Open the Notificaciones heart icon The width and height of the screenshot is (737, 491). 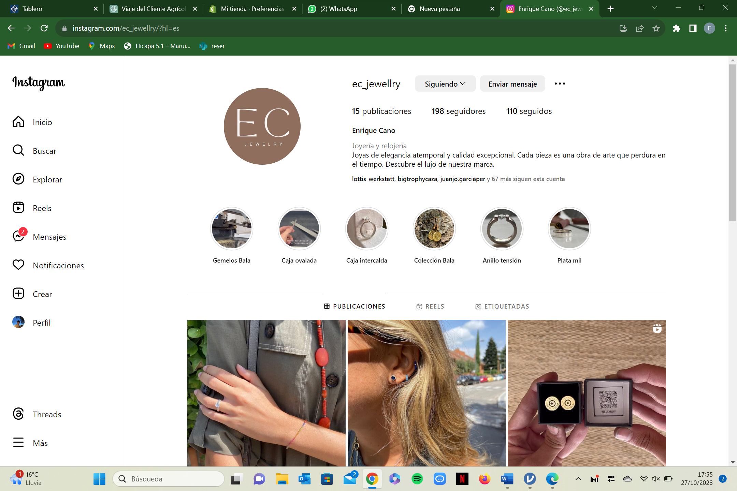18,265
